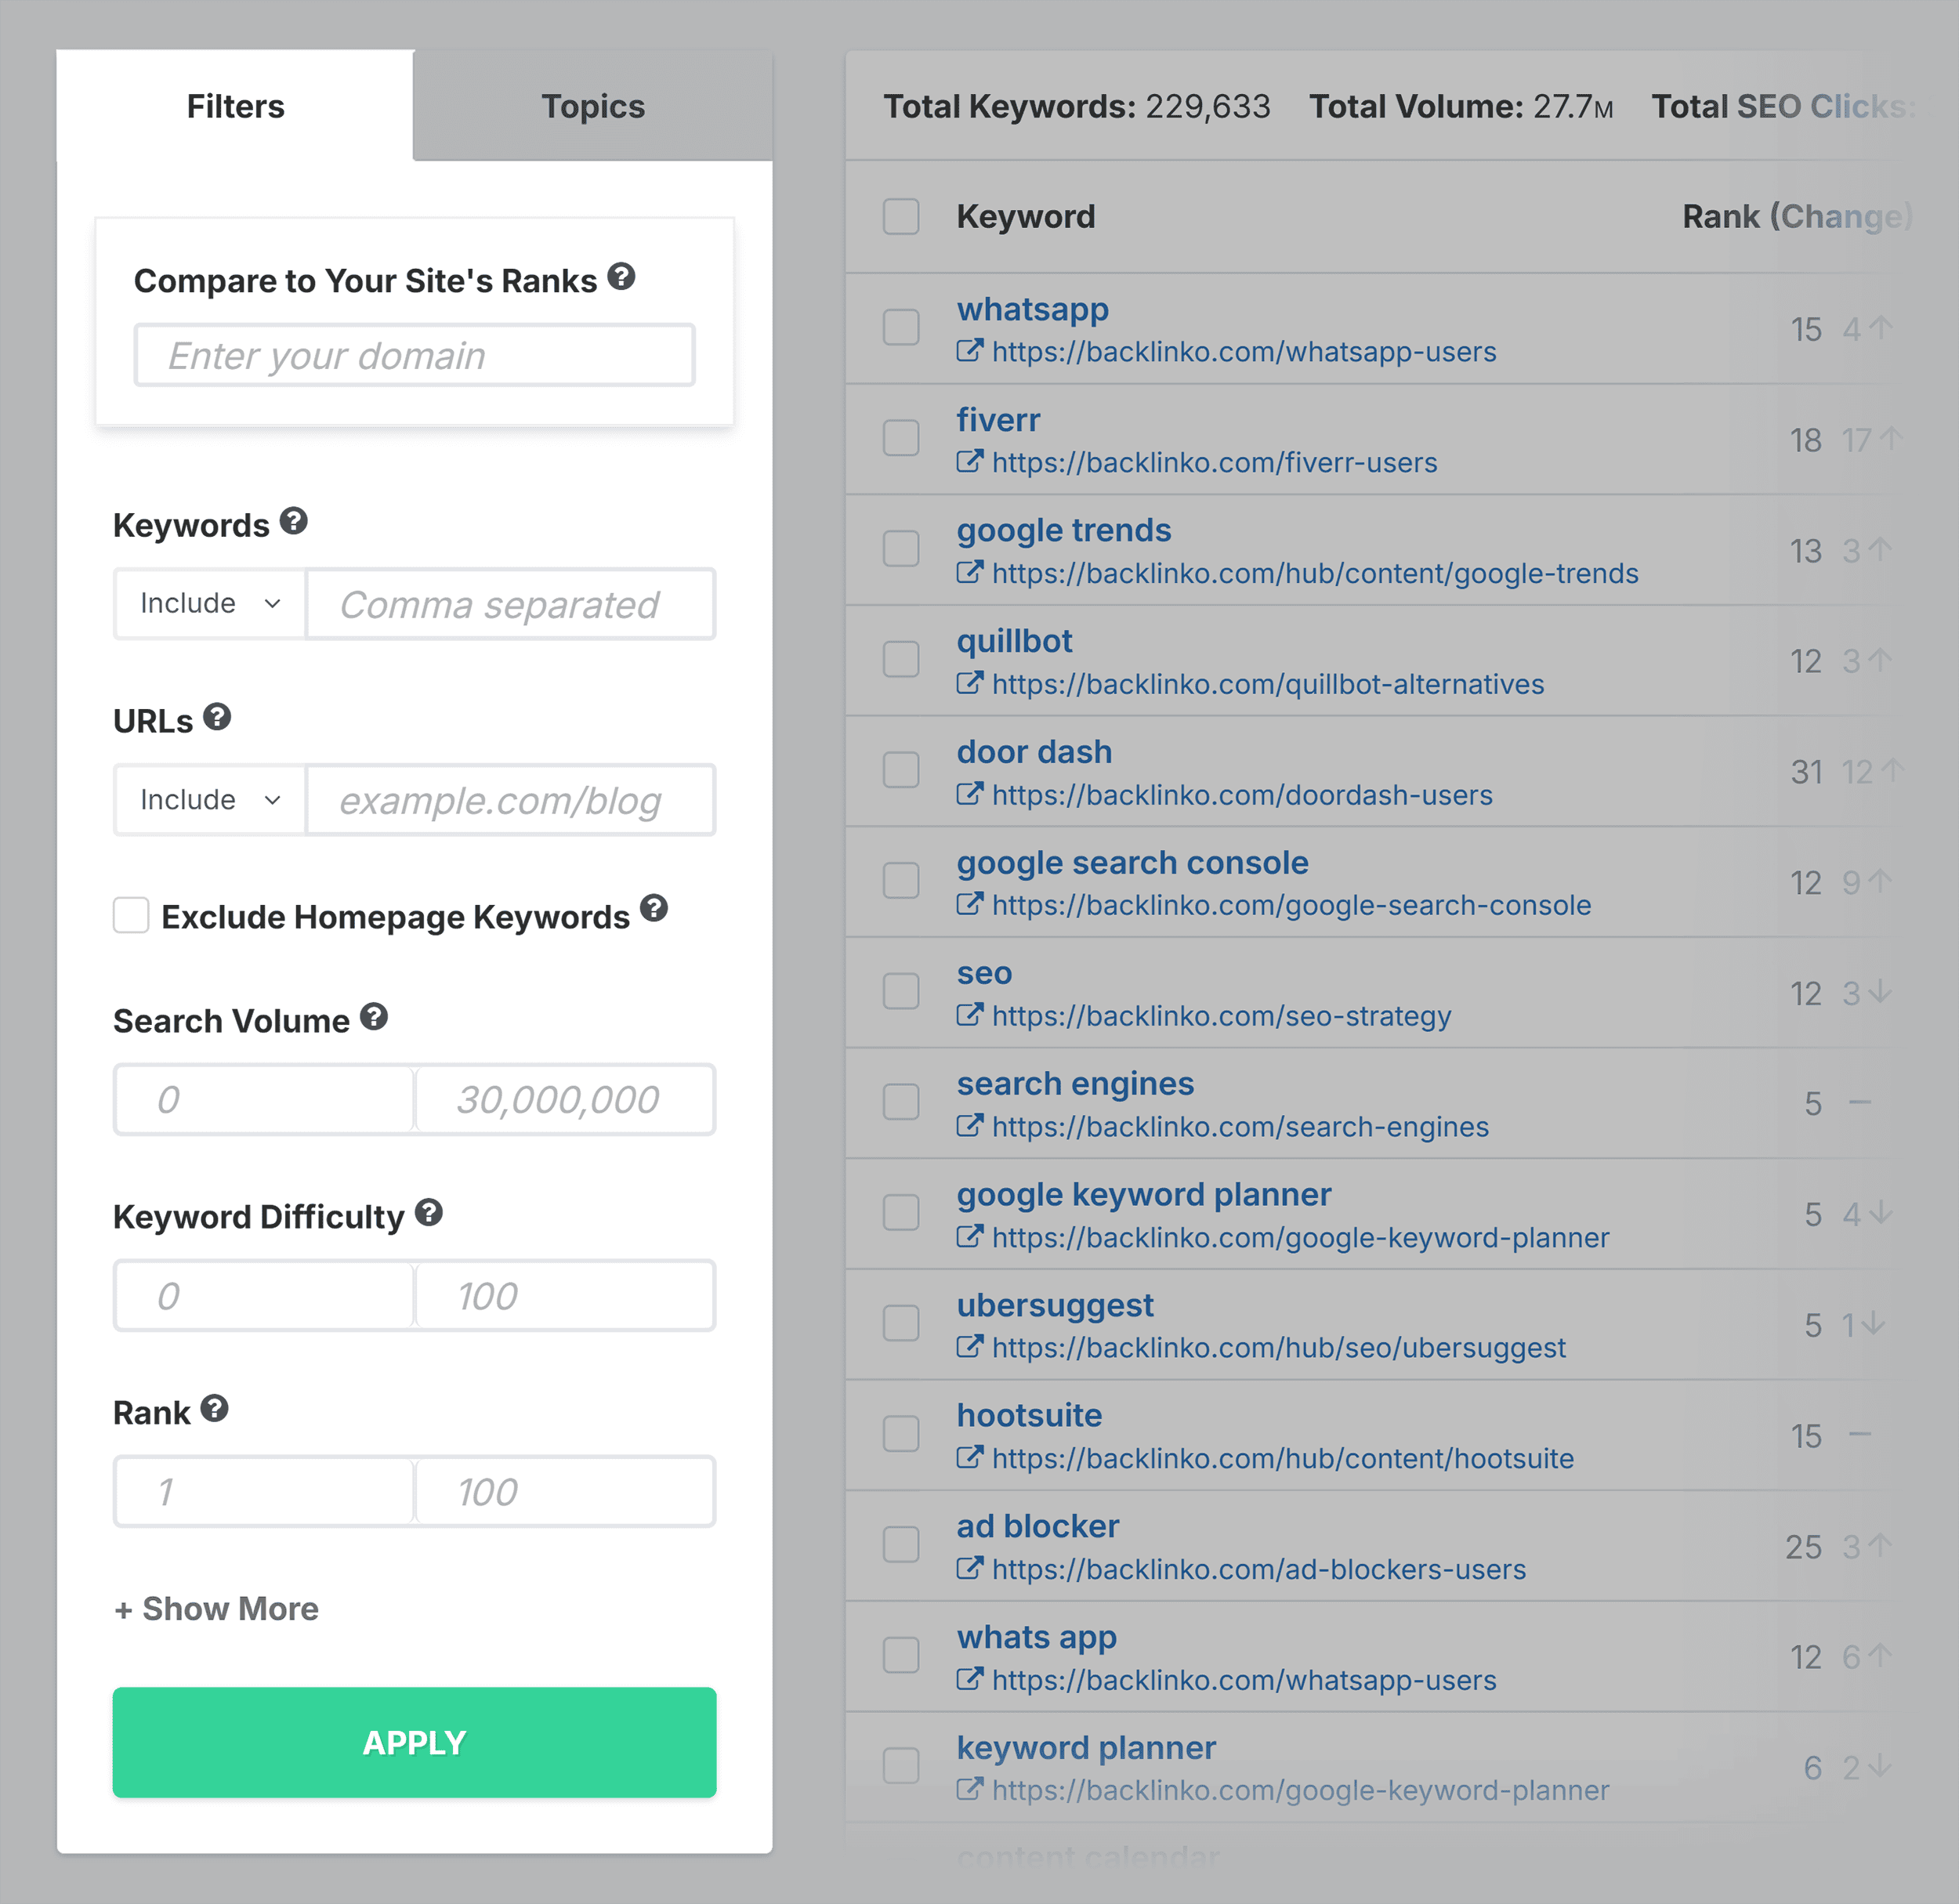
Task: Focus the Enter your domain field
Action: pos(414,355)
